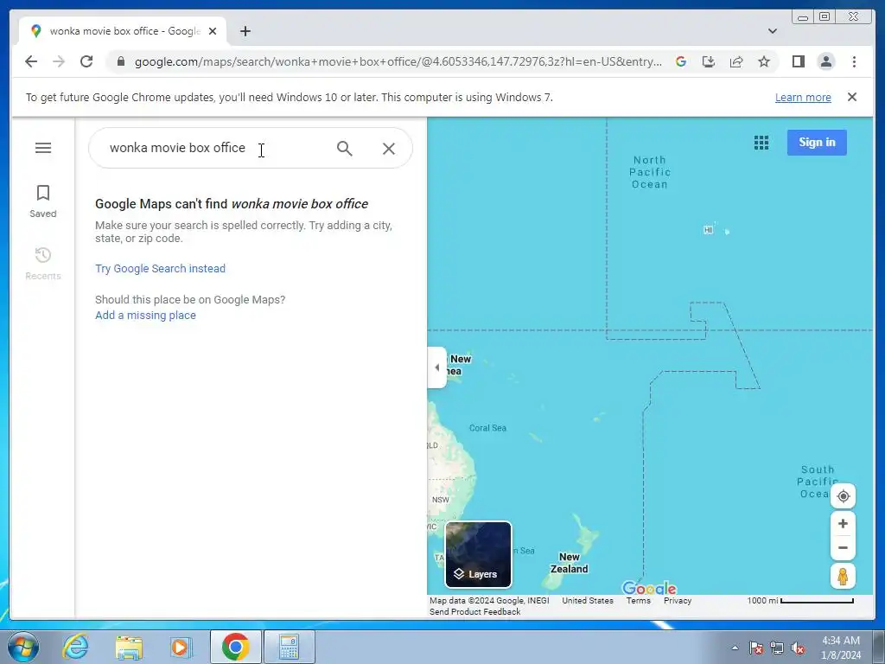
Task: Open the Recents panel
Action: point(43,263)
